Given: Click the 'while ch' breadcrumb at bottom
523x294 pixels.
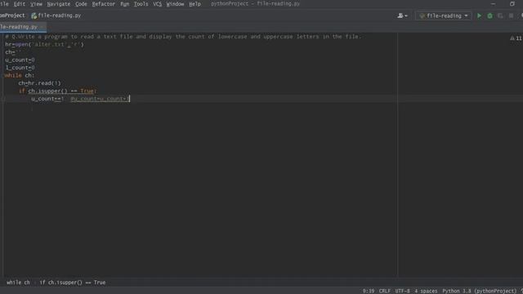Looking at the screenshot, I should coord(18,283).
